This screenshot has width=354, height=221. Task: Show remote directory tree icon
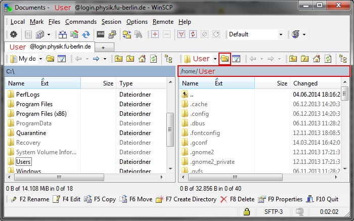[343, 59]
